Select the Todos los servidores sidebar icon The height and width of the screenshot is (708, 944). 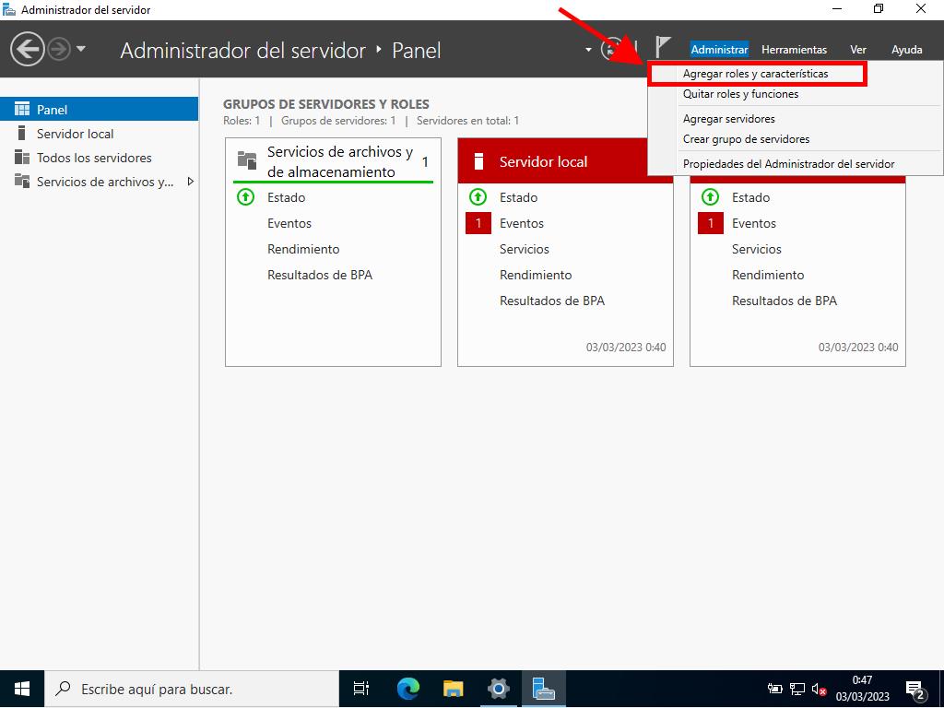[22, 158]
